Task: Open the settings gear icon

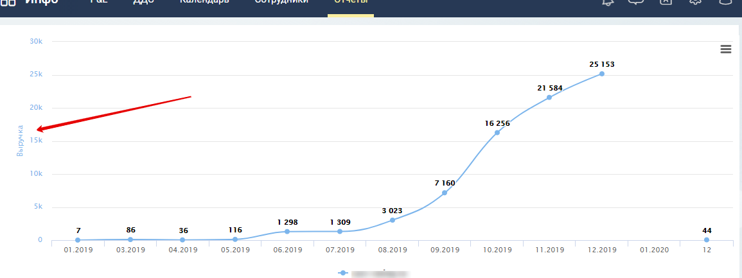Action: [x=694, y=2]
